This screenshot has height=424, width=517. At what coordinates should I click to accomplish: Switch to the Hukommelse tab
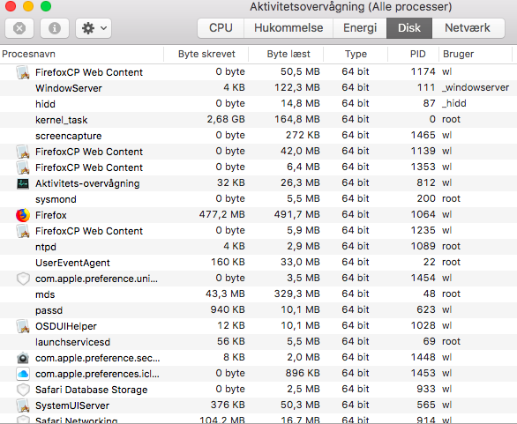click(x=288, y=28)
